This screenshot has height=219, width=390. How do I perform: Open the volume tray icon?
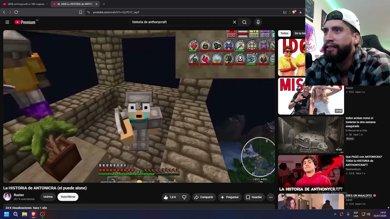pyautogui.click(x=368, y=214)
